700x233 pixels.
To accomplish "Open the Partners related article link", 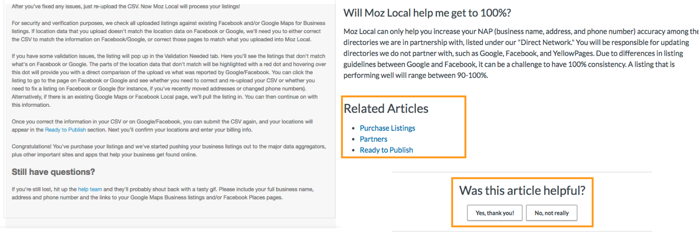I will (373, 139).
